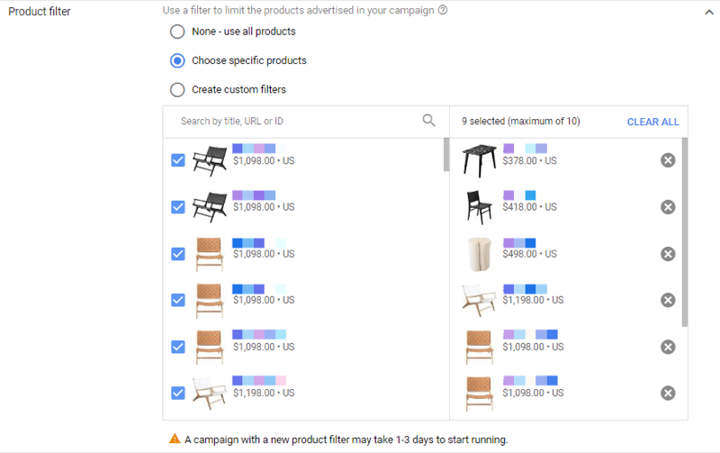The width and height of the screenshot is (720, 453).
Task: Remove the $418.00 black chair product
Action: (x=668, y=207)
